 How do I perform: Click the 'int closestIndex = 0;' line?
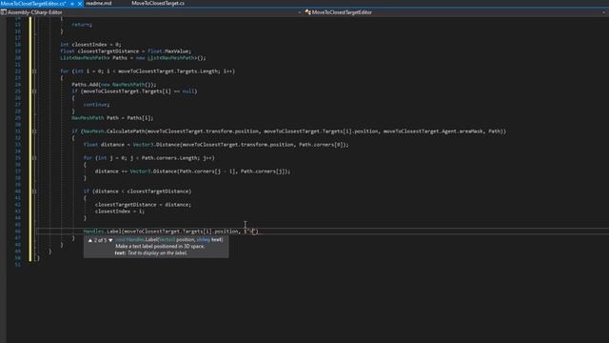pos(91,45)
